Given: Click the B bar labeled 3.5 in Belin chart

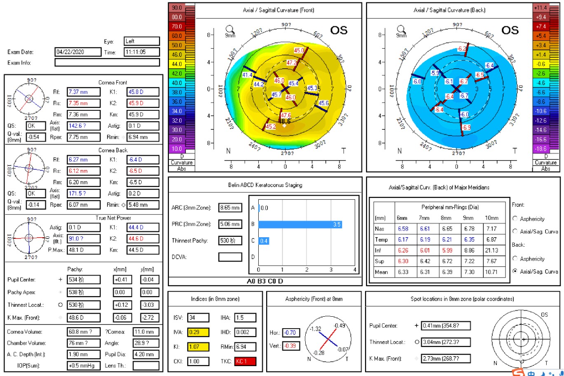Looking at the screenshot, I should (x=300, y=224).
